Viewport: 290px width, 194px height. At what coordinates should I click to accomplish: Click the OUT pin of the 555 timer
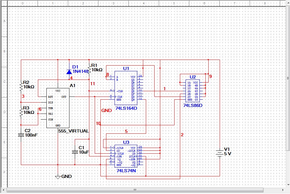(x=64, y=97)
